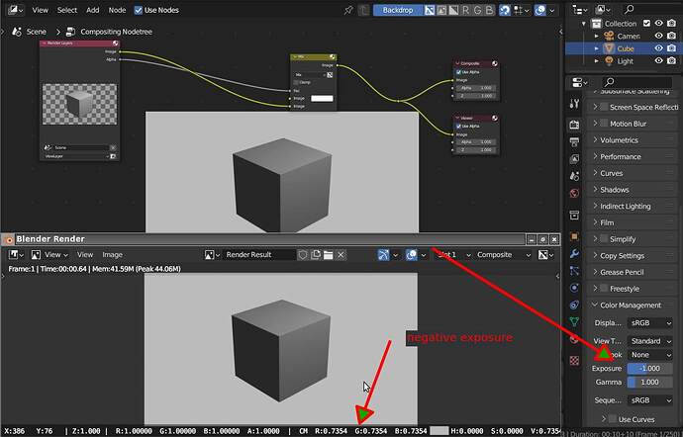683x437 pixels.
Task: Enable the Simplify checkbox
Action: coord(604,239)
